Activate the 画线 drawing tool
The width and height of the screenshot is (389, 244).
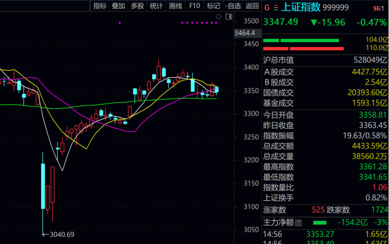pyautogui.click(x=175, y=6)
